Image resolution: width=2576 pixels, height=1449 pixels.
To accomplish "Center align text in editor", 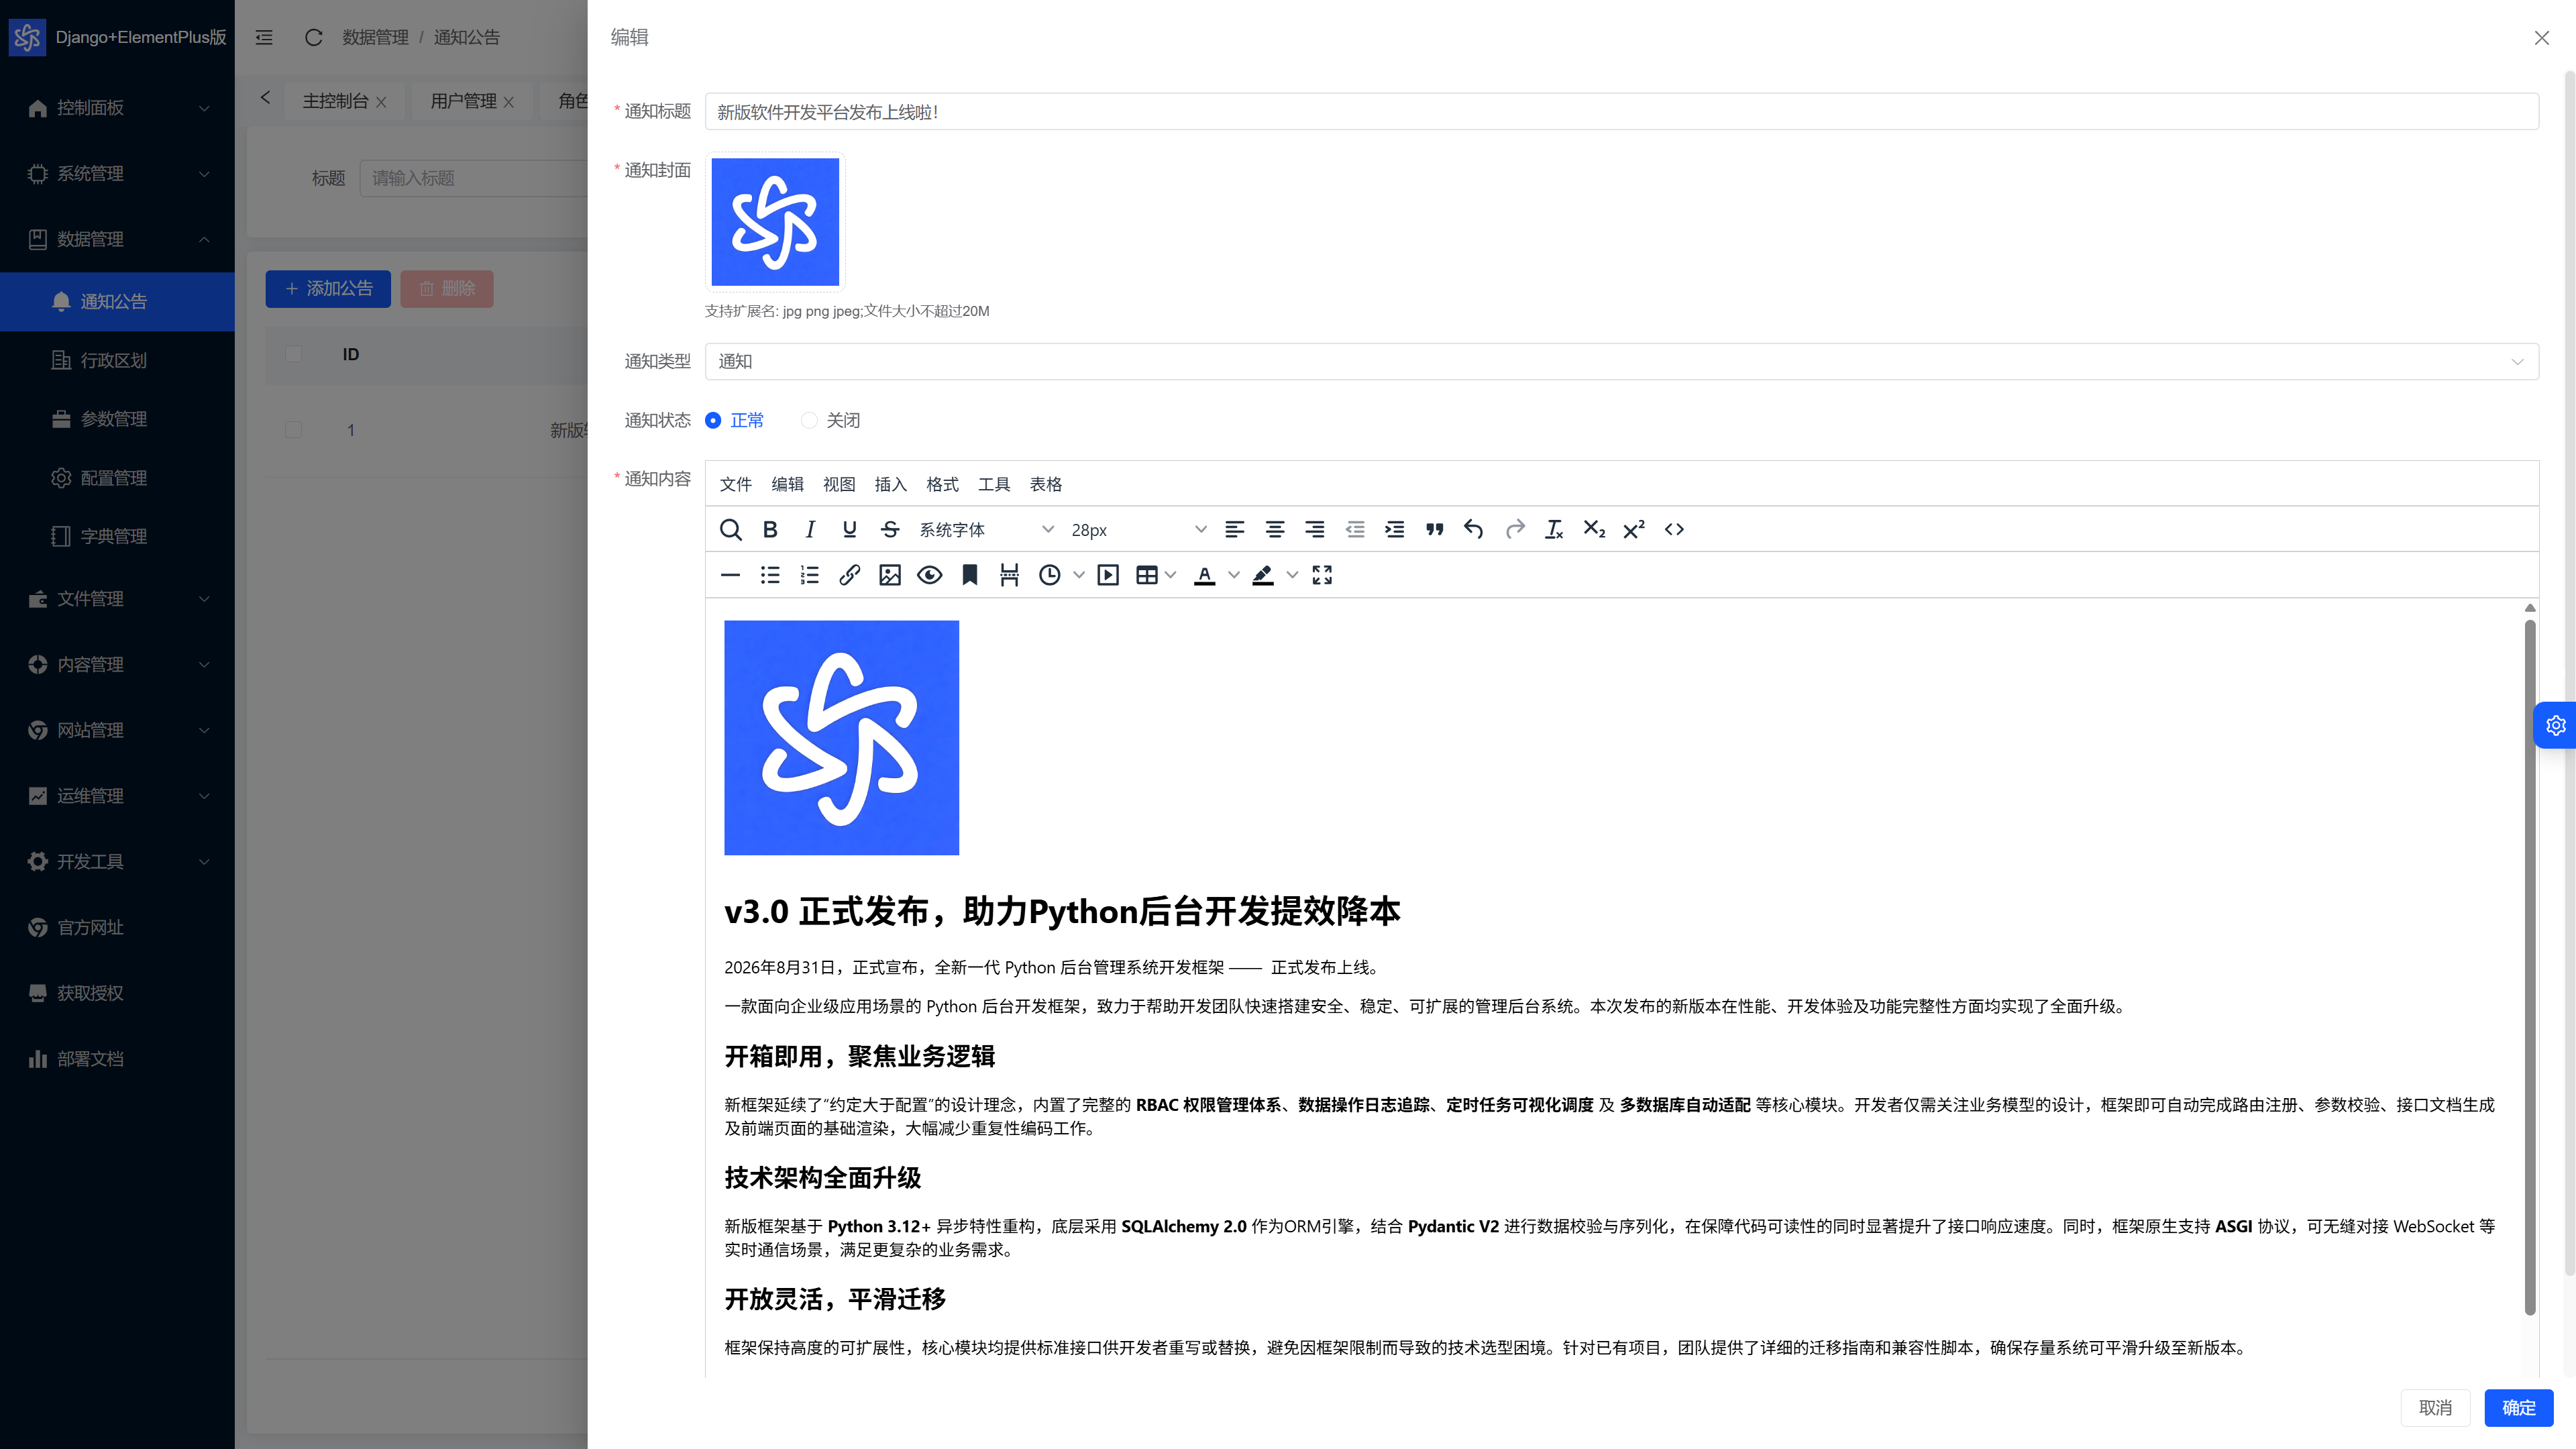I will click(1275, 530).
